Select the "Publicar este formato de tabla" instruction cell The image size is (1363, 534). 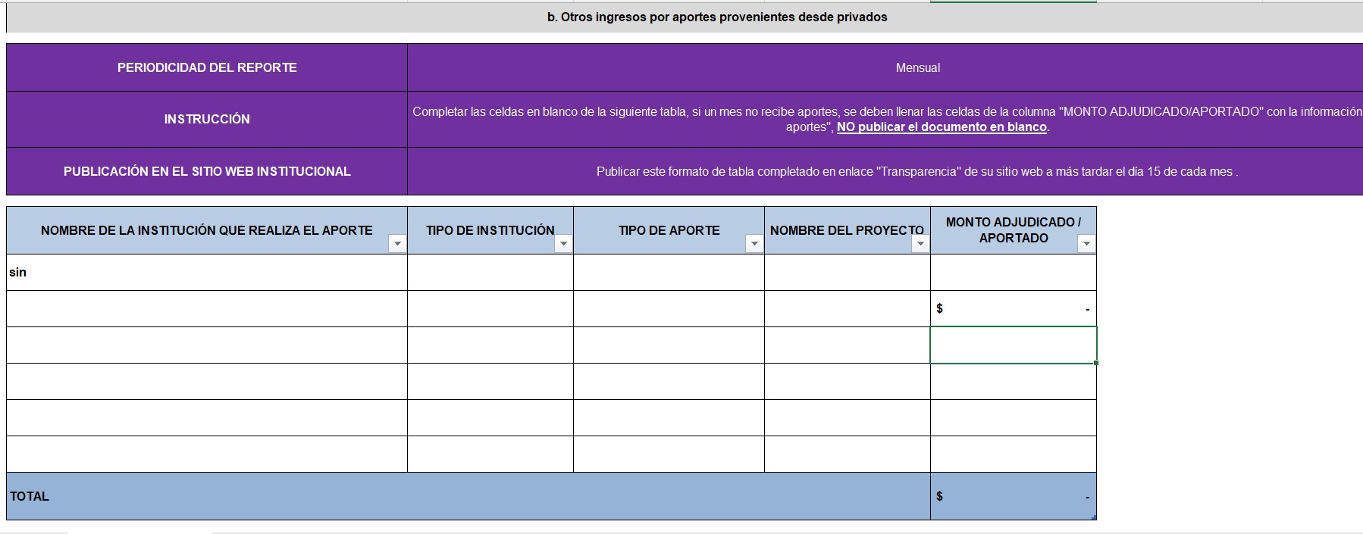click(916, 172)
